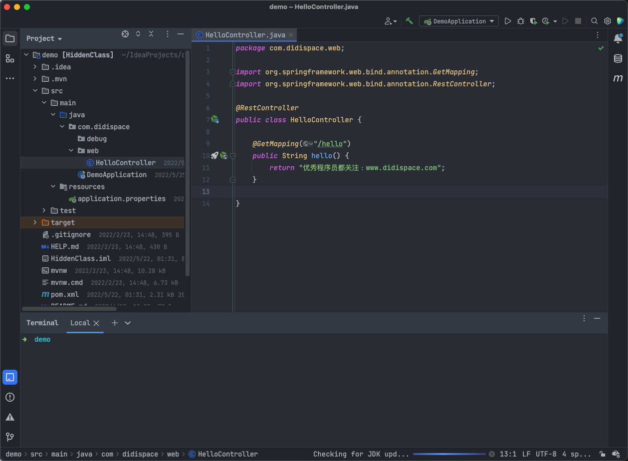Open the Notifications bell panel
This screenshot has height=461, width=628.
pyautogui.click(x=618, y=38)
